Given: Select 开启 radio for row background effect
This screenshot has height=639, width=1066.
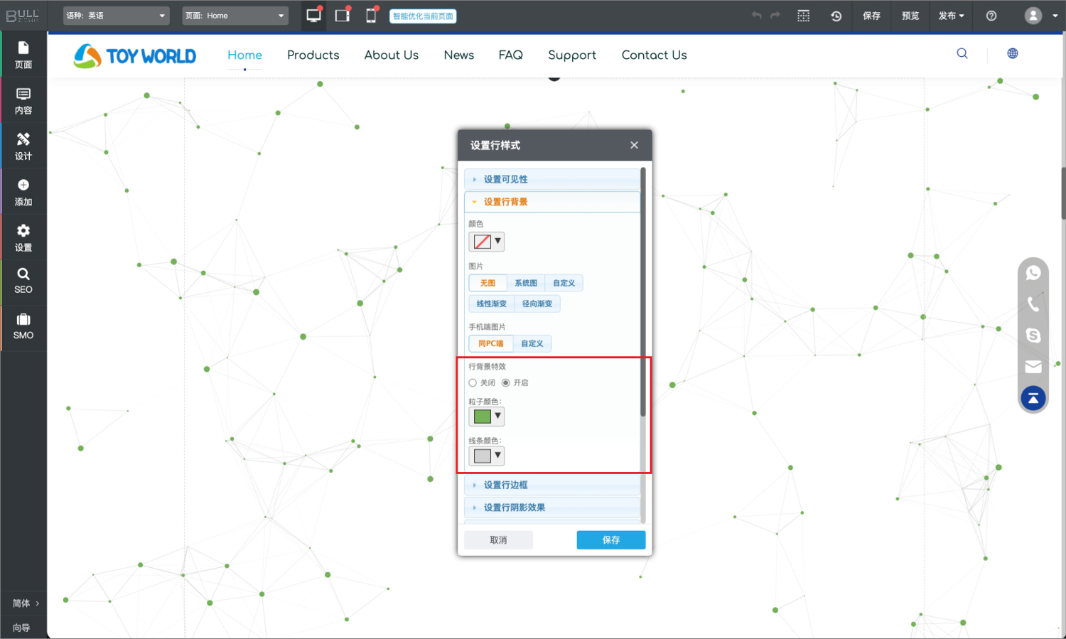Looking at the screenshot, I should [x=506, y=383].
